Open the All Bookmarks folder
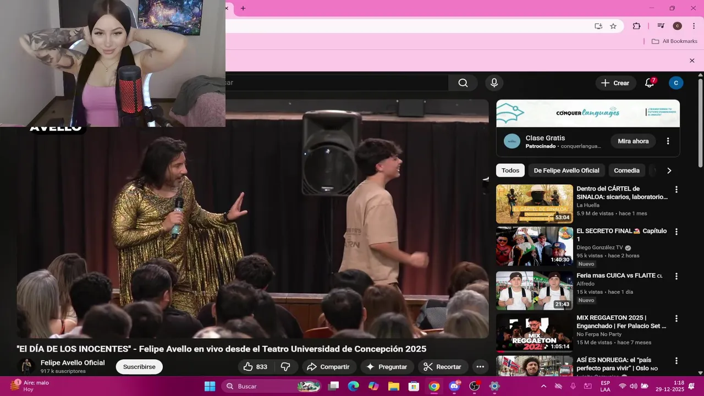This screenshot has height=396, width=704. point(674,41)
